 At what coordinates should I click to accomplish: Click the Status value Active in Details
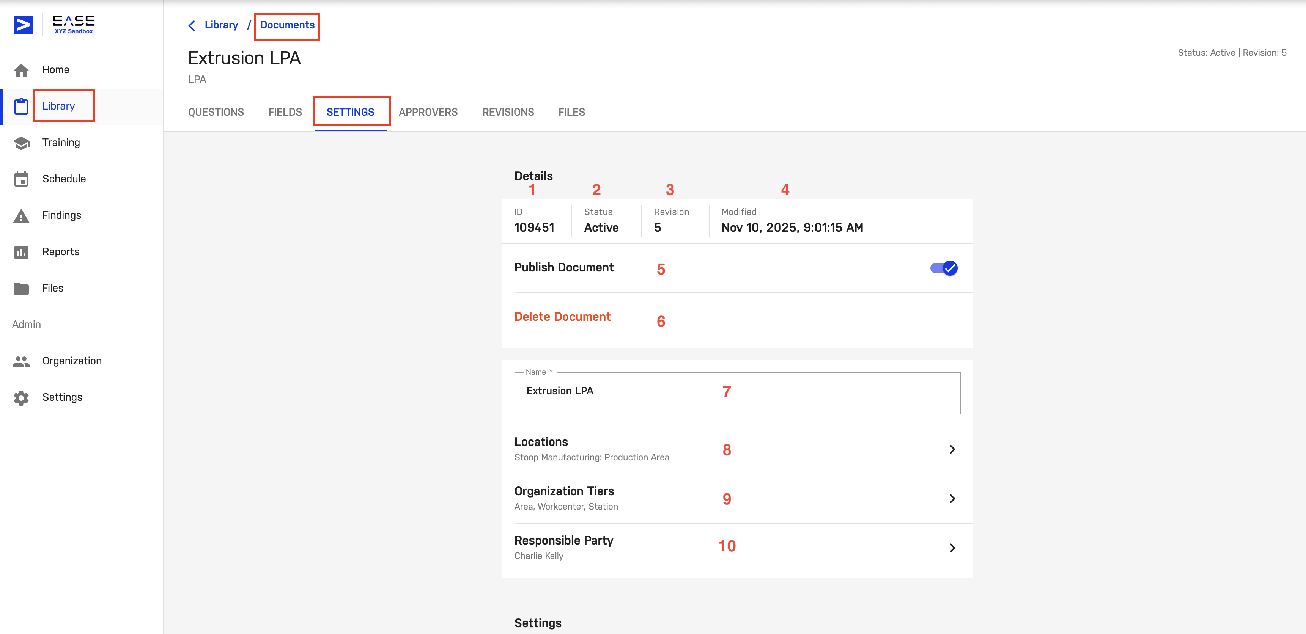[x=601, y=228]
